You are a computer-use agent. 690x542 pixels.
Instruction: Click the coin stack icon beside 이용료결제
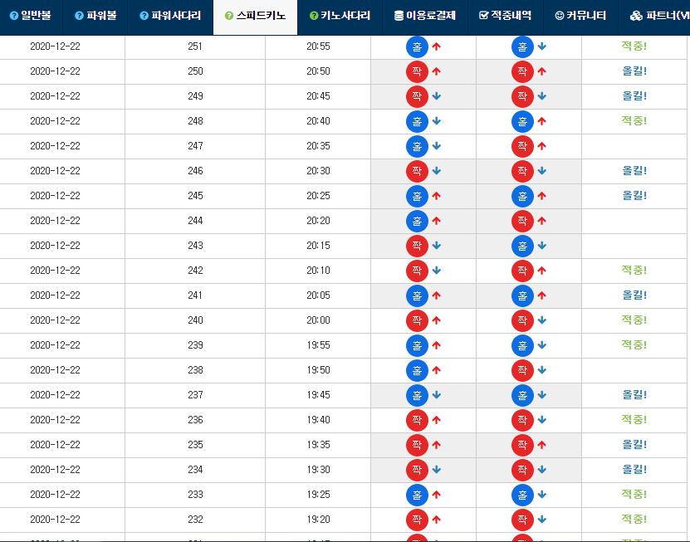pos(399,16)
